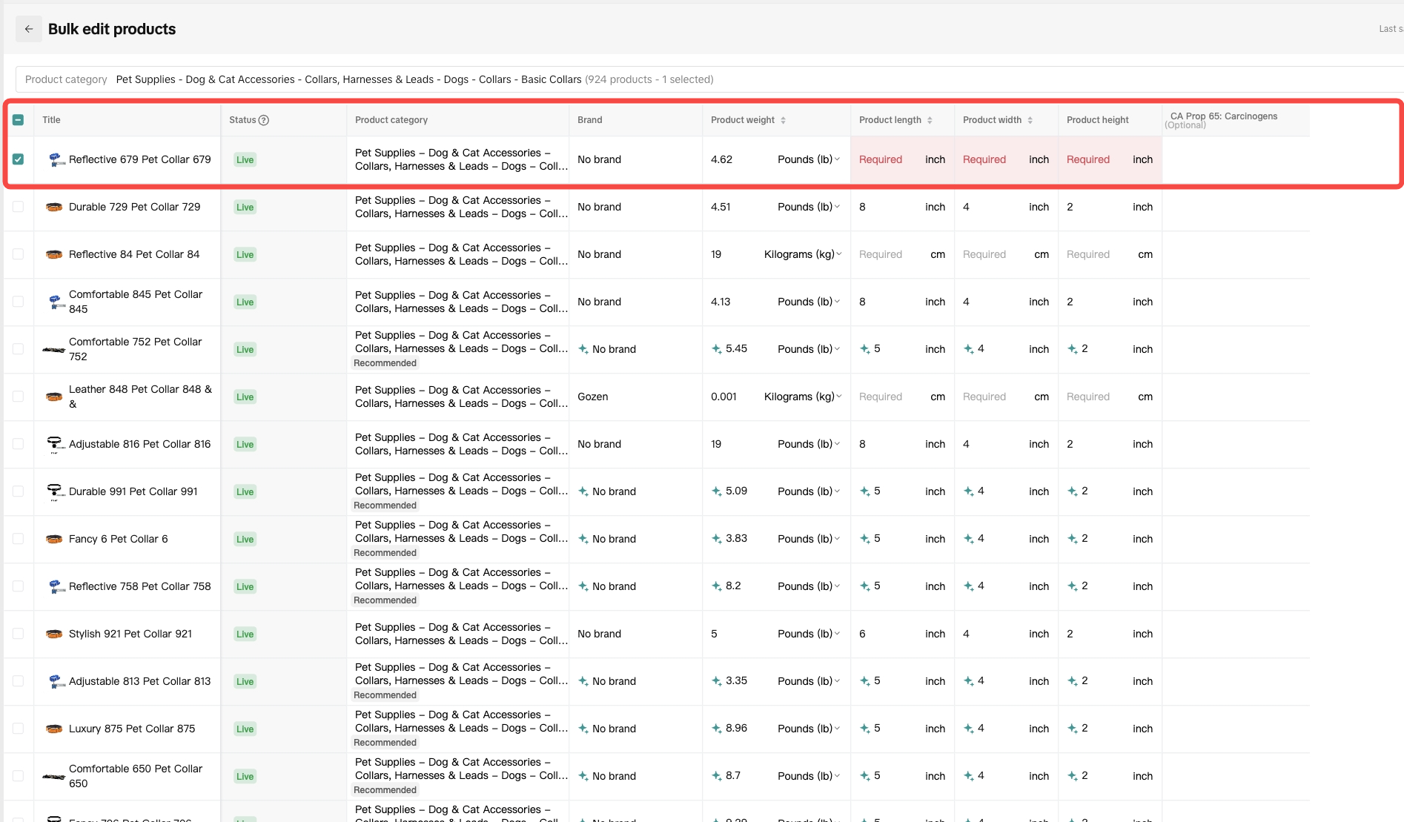Open weight unit dropdown for Reflective 679

(809, 159)
